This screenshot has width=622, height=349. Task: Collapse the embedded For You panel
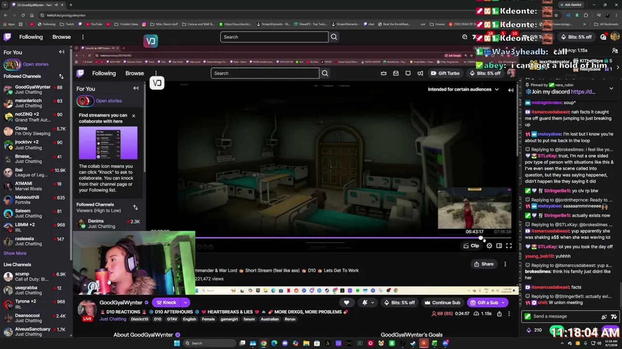coord(136,88)
